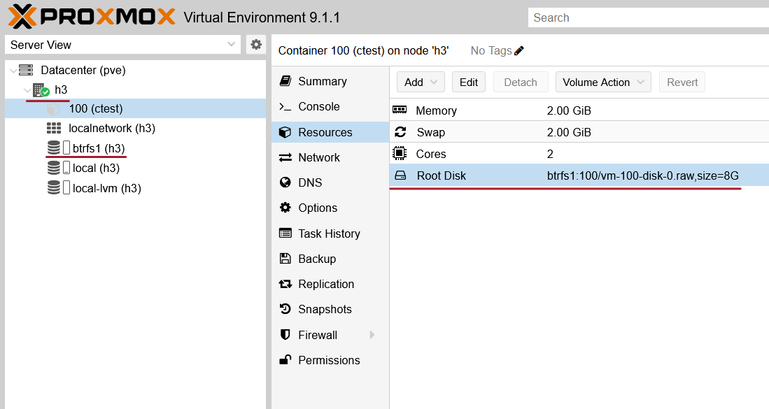
Task: Select the Cores value 2
Action: coord(550,154)
